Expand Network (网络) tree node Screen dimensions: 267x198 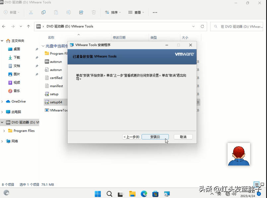[2, 141]
